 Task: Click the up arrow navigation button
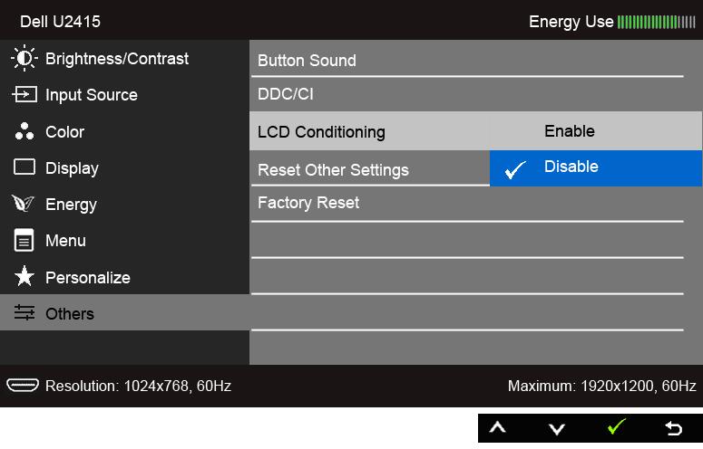coord(497,428)
